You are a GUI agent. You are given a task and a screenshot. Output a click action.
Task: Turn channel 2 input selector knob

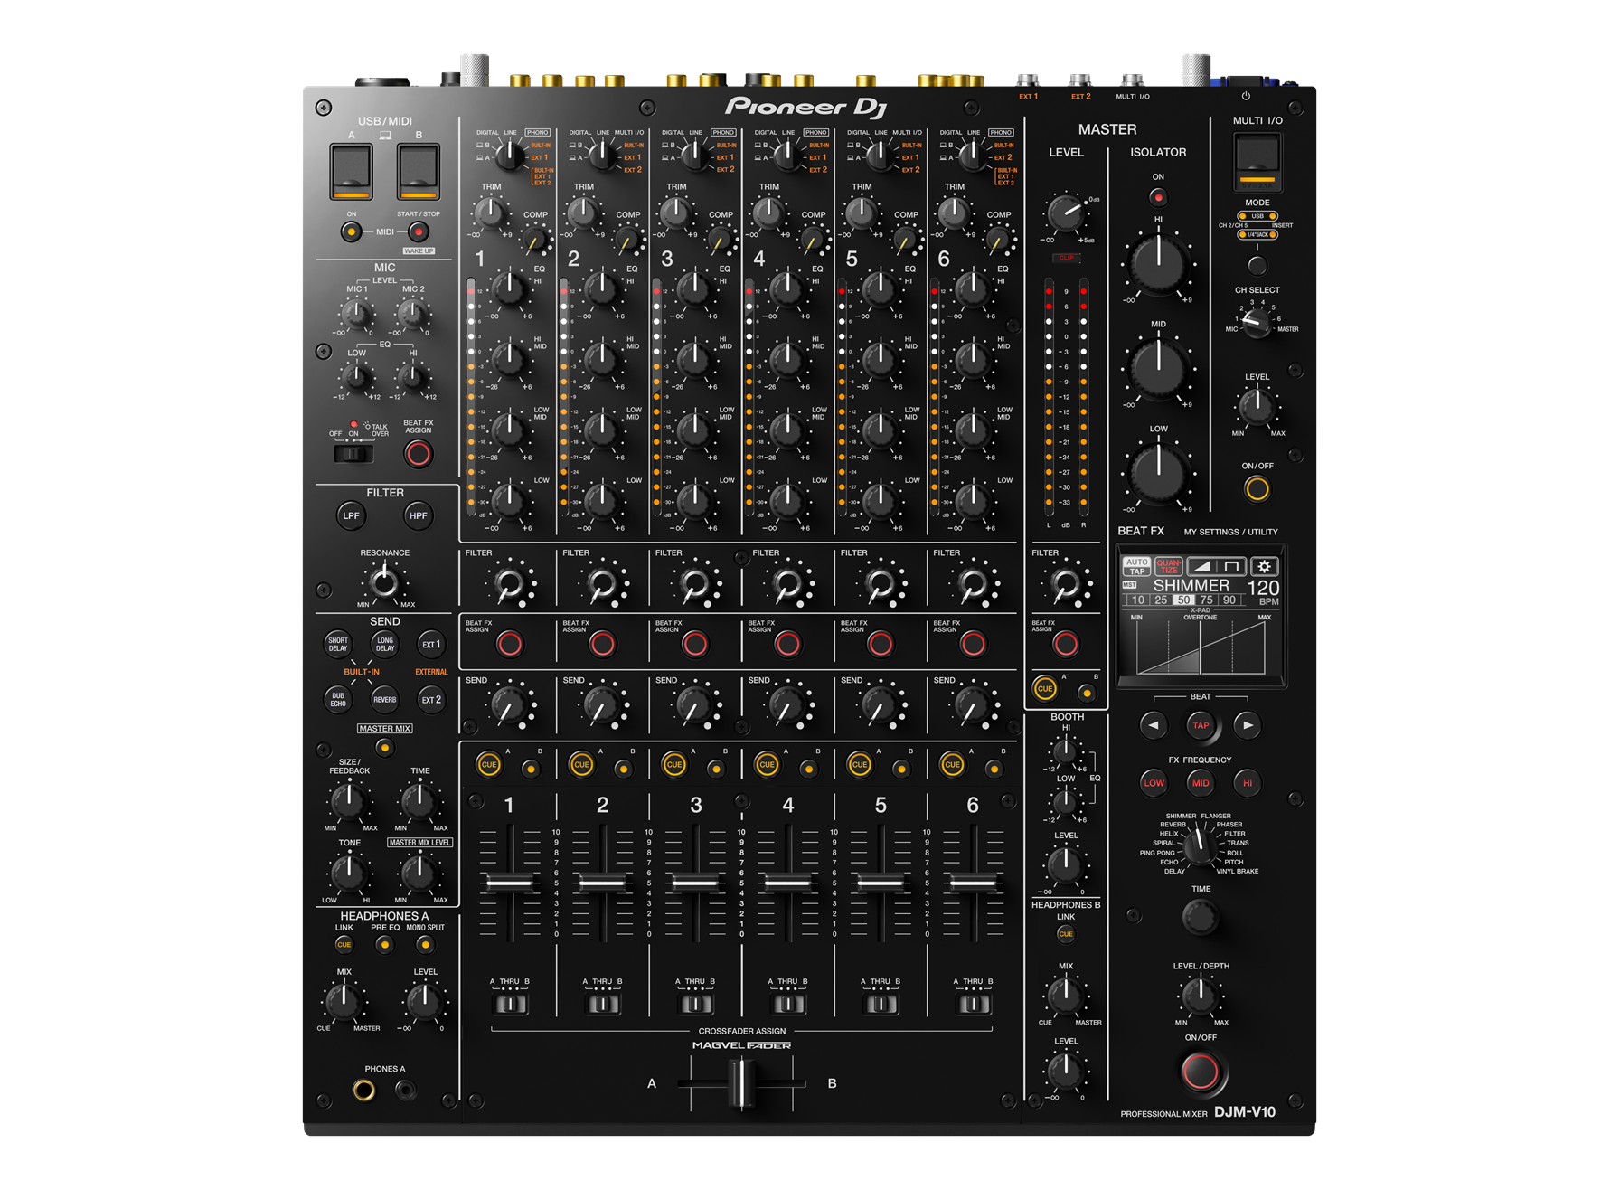point(602,156)
